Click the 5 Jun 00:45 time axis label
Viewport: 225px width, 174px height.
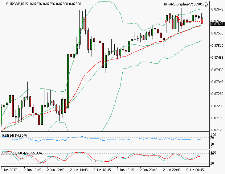[x=195, y=170]
